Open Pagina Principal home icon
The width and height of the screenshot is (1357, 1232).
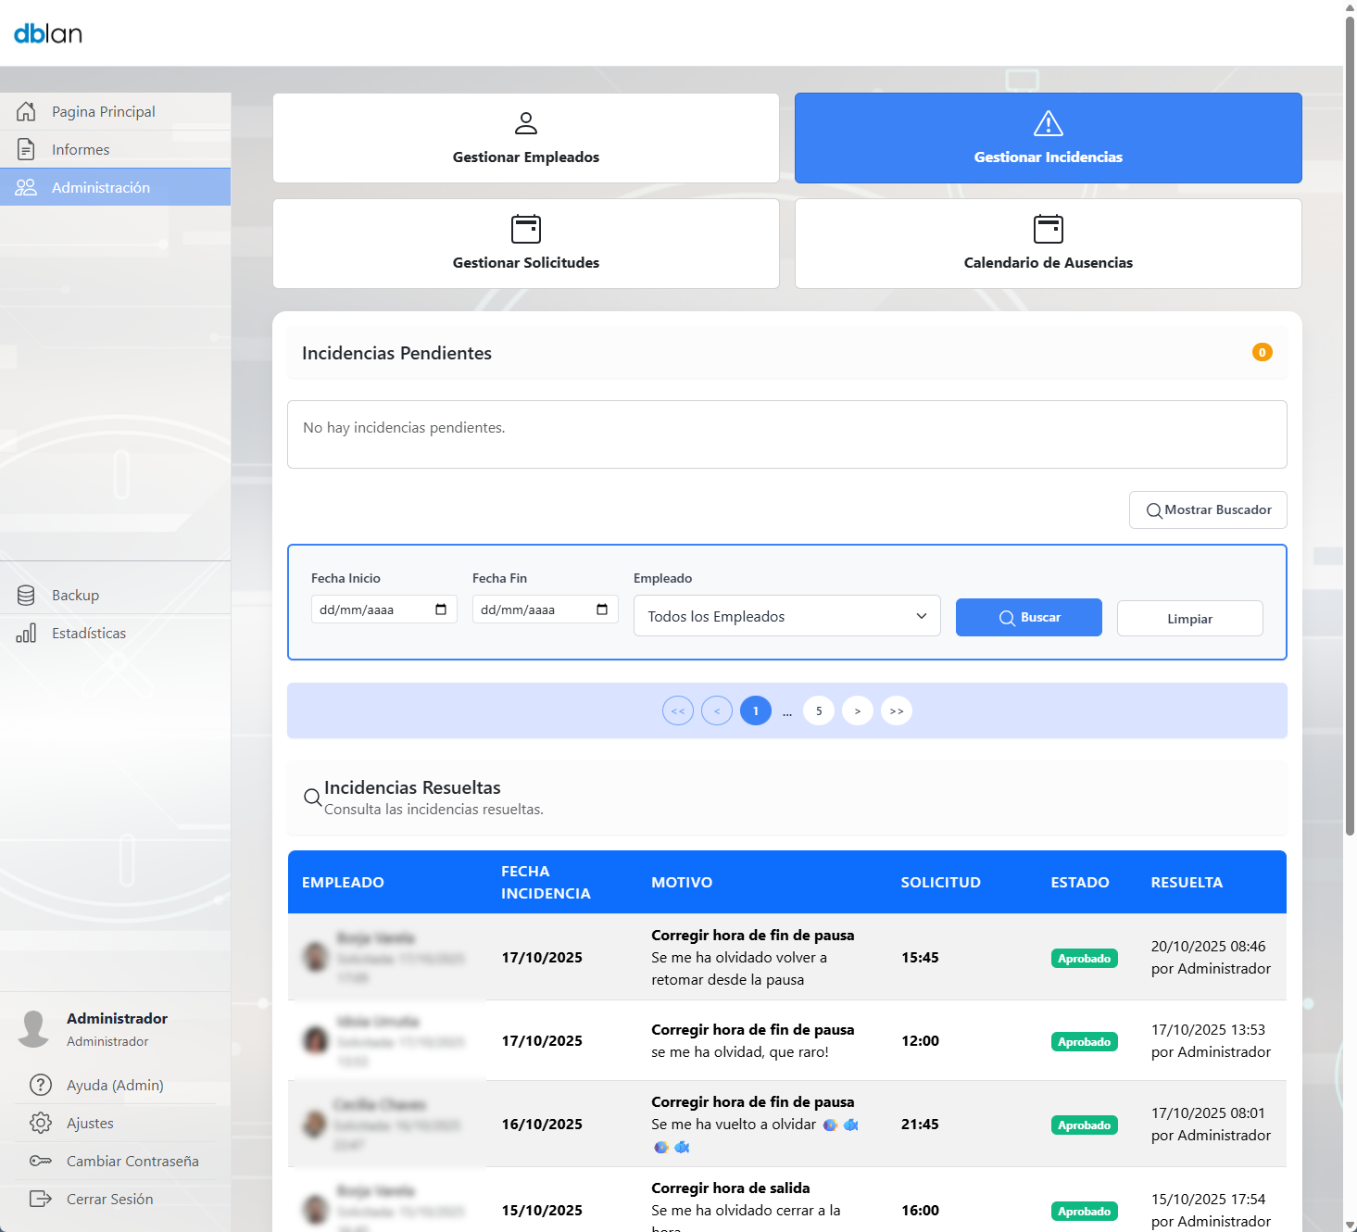(26, 111)
